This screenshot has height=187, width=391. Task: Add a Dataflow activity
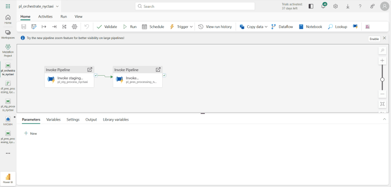tap(282, 27)
